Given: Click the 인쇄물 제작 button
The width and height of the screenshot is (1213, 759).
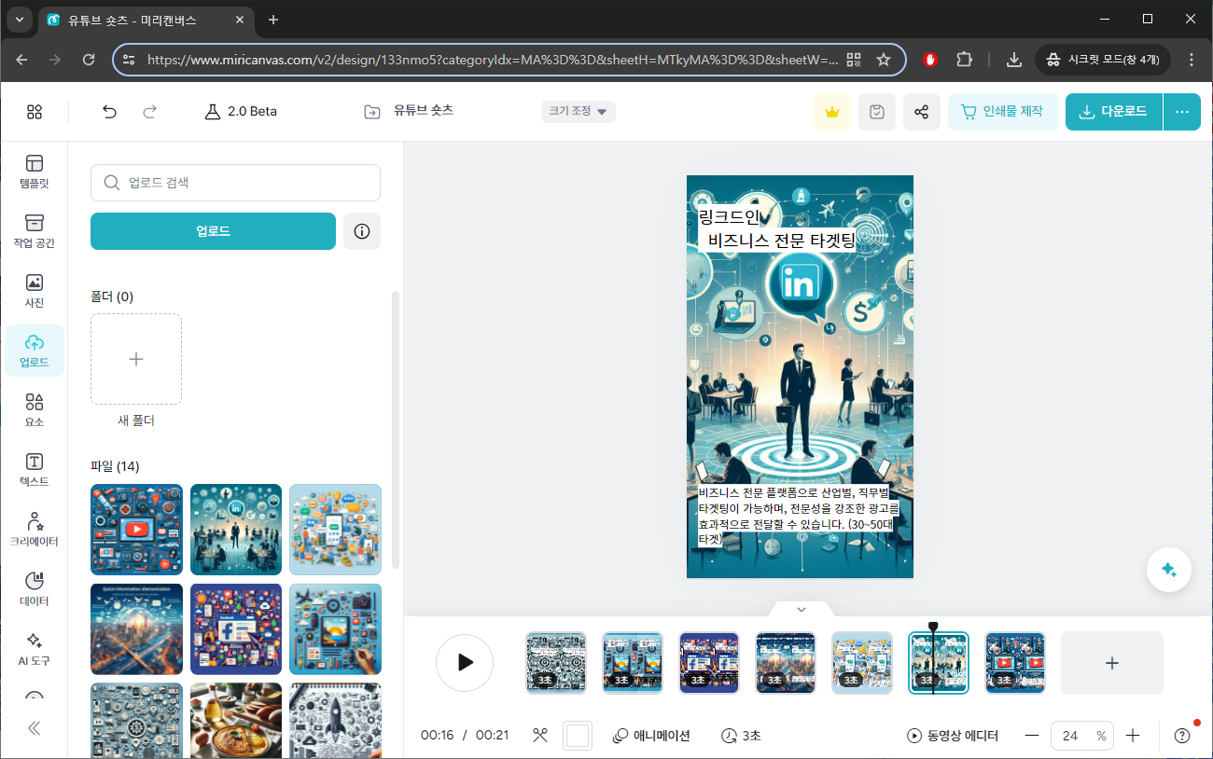Looking at the screenshot, I should tap(1003, 112).
